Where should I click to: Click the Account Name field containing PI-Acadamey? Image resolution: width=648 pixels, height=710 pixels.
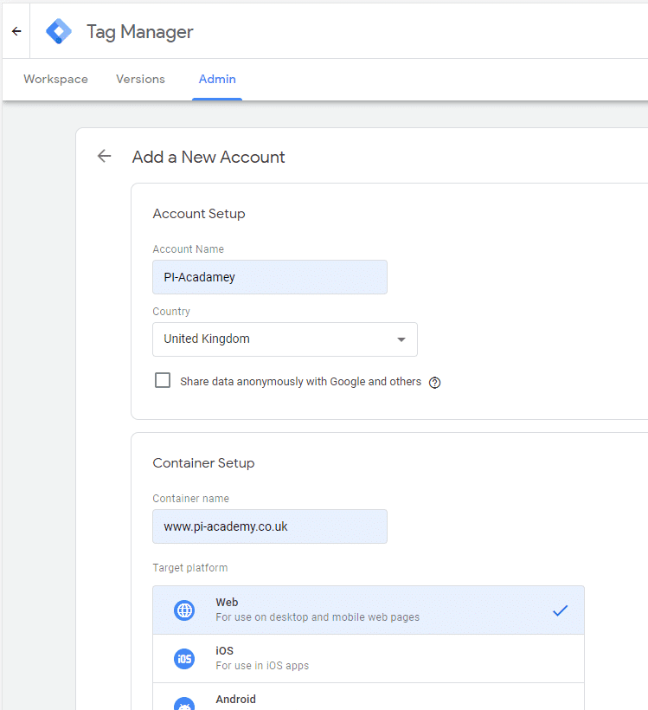click(x=270, y=277)
